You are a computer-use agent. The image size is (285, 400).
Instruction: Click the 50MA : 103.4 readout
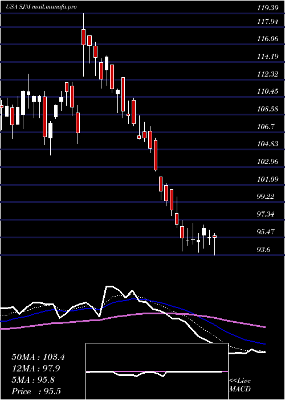38,357
